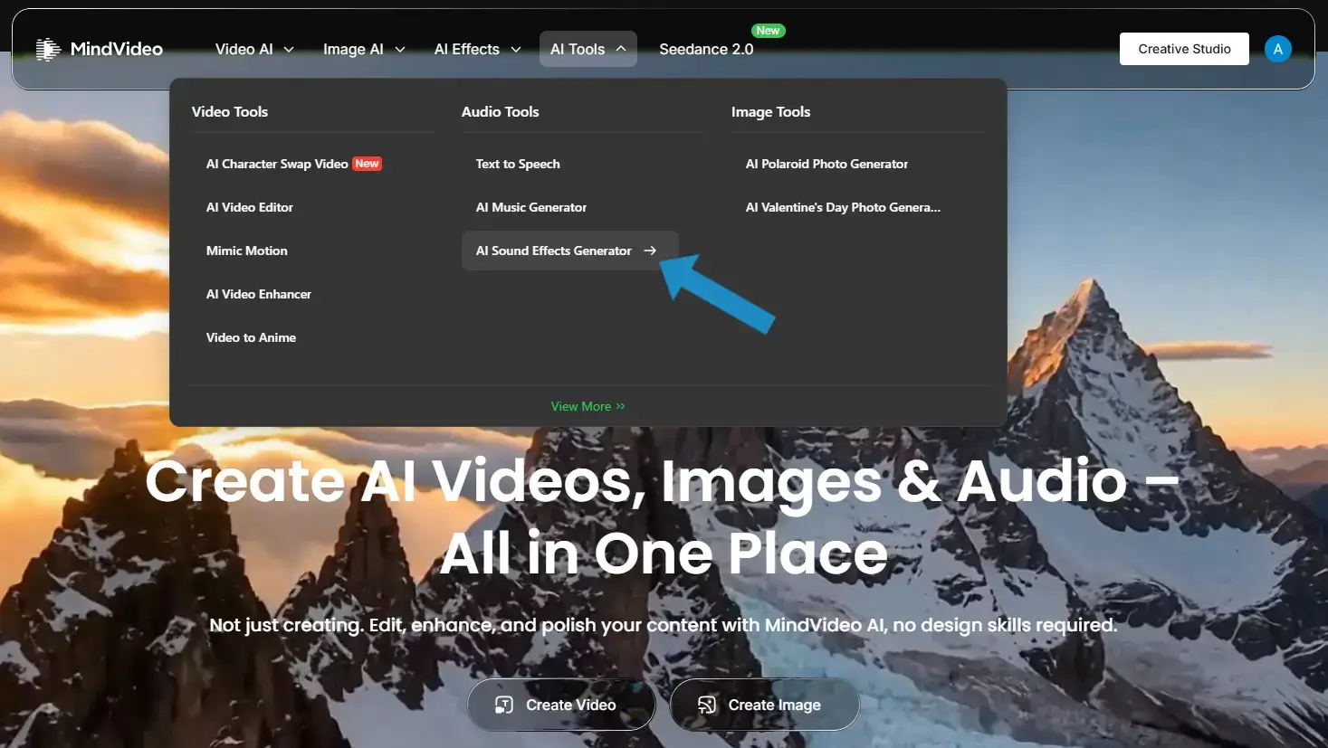Select AI Character Swap Video

(277, 164)
